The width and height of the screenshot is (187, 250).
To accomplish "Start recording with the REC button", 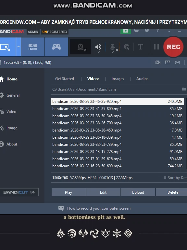I will point(173,47).
